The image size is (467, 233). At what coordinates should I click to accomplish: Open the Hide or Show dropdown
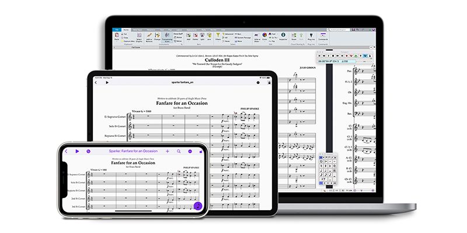tap(257, 38)
